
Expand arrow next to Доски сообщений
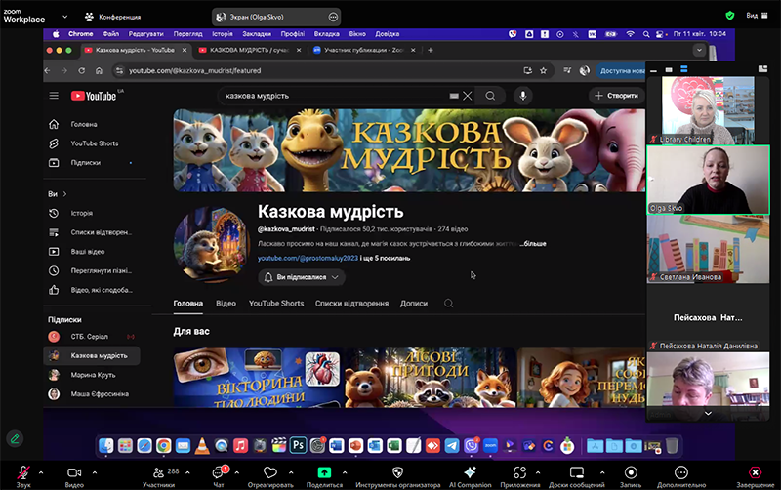pyautogui.click(x=602, y=472)
